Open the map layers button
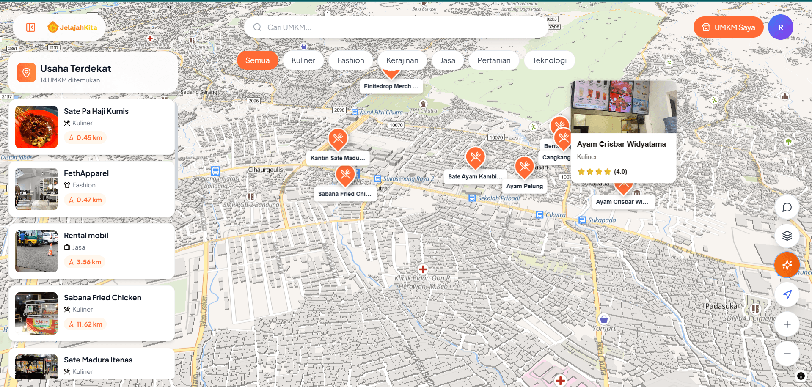The image size is (812, 387). click(x=787, y=236)
